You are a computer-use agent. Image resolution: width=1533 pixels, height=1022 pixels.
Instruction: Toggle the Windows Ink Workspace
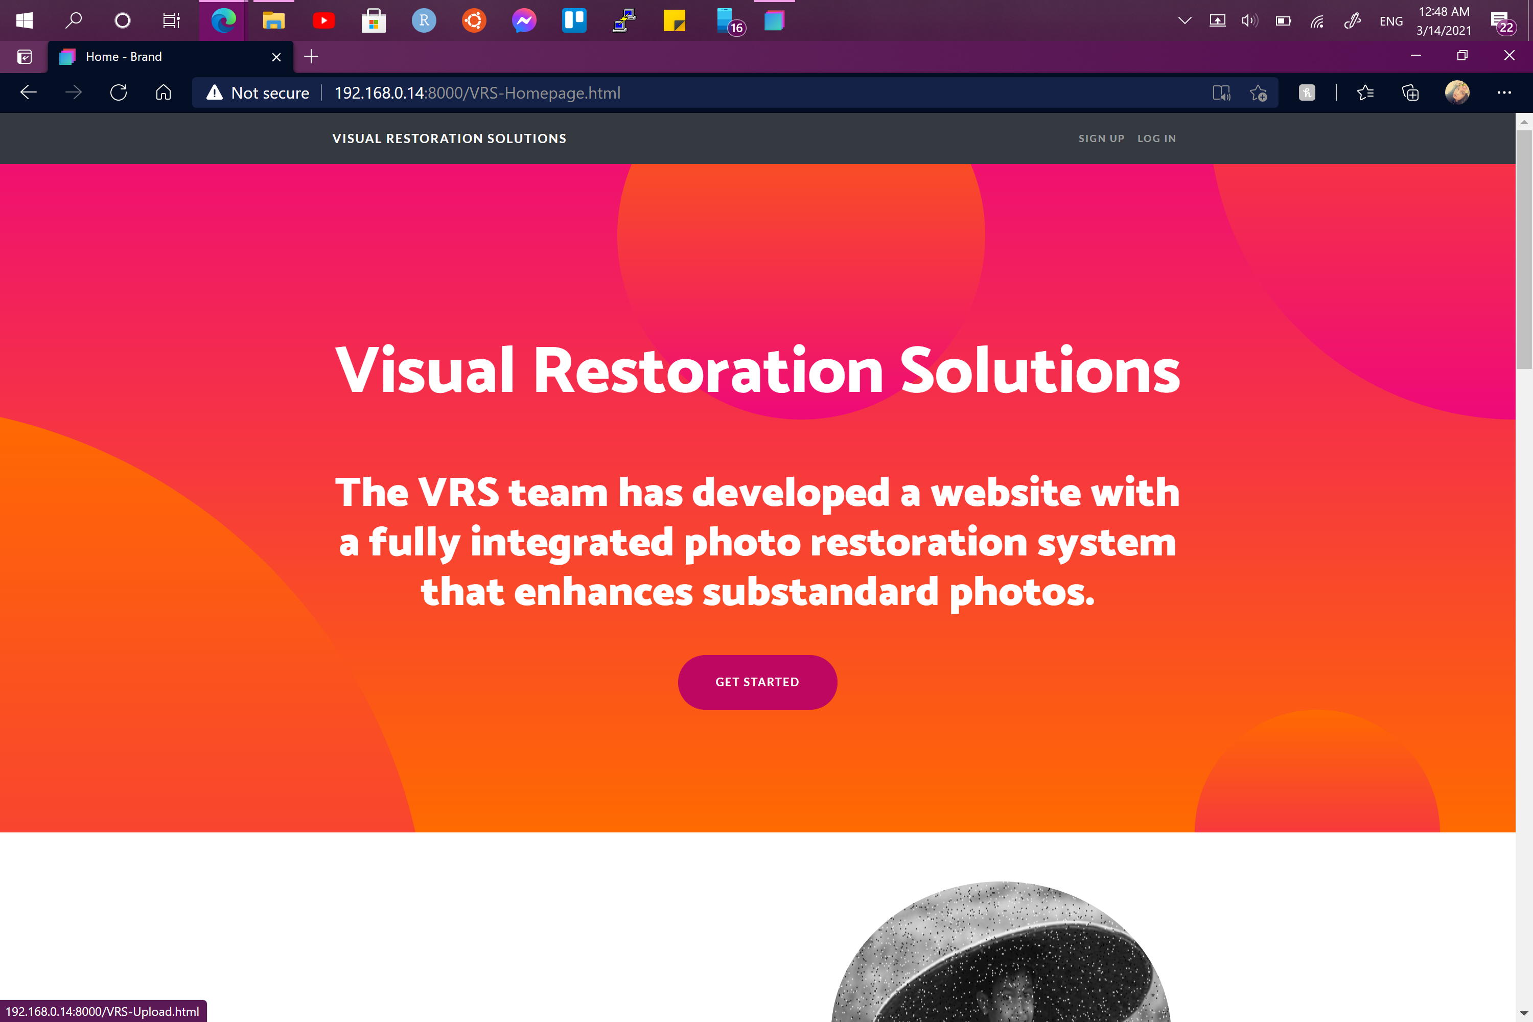(1353, 20)
